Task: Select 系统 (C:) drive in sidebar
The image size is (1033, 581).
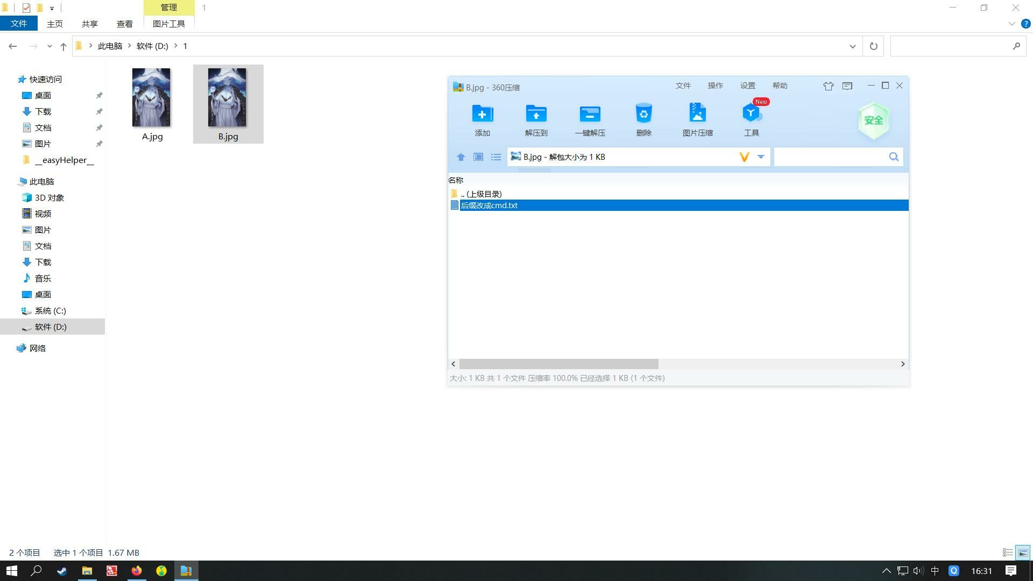Action: 50,310
